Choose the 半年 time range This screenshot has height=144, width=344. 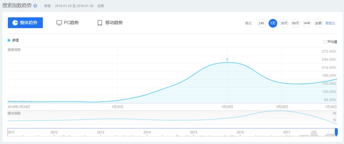(307, 23)
